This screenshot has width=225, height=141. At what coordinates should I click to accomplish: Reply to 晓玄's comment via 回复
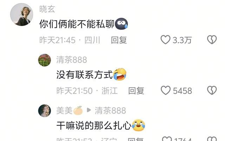tap(119, 40)
